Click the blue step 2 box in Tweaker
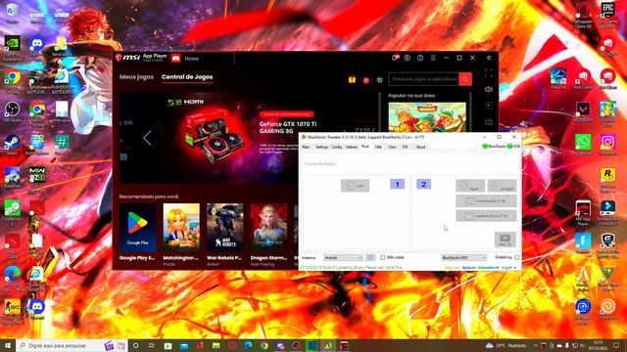Image resolution: width=627 pixels, height=352 pixels. pyautogui.click(x=423, y=184)
